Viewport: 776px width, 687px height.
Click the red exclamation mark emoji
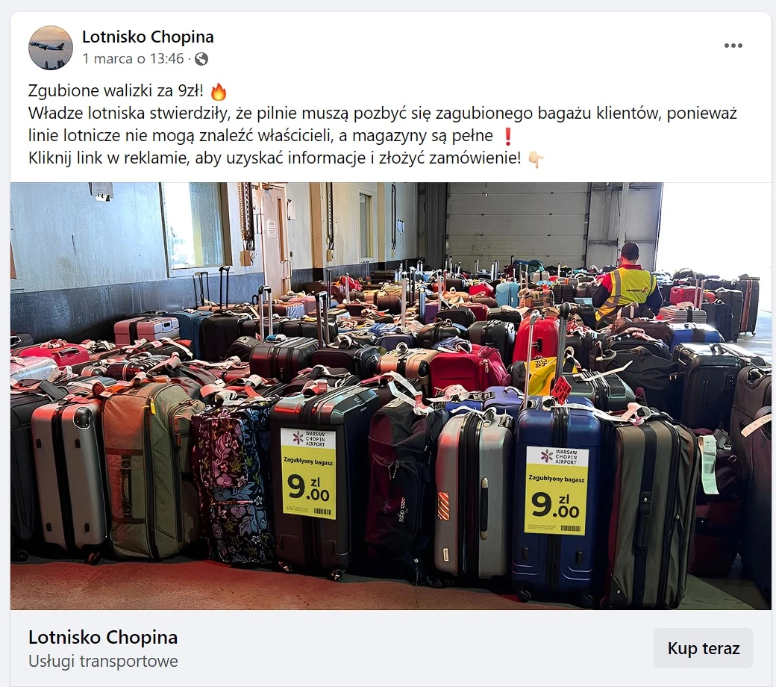508,136
